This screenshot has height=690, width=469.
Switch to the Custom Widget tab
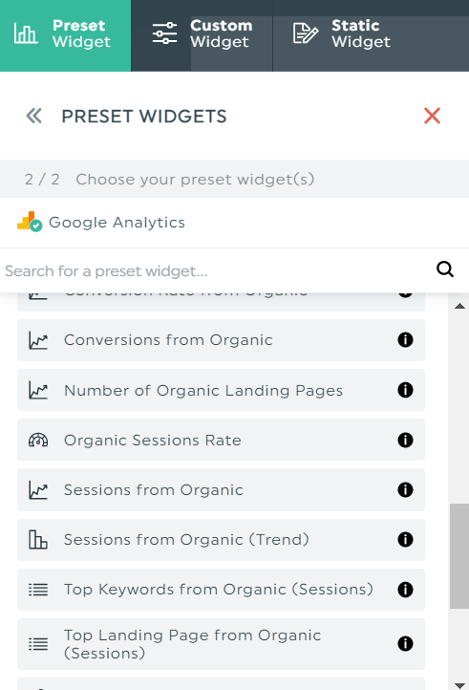coord(202,35)
